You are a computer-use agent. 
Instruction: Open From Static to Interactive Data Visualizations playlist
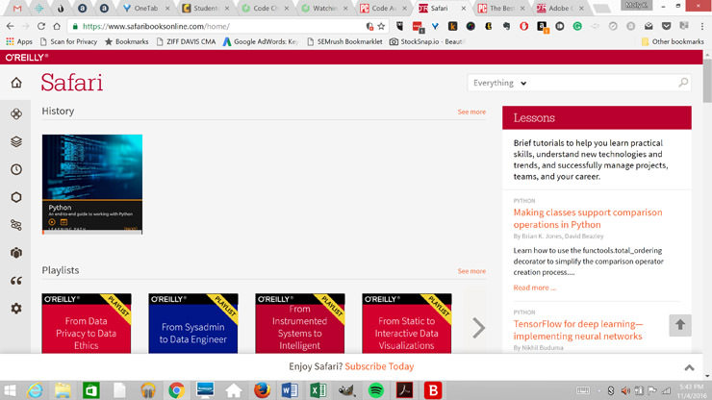click(x=406, y=323)
